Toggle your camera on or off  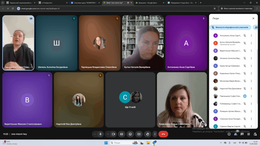click(x=113, y=134)
